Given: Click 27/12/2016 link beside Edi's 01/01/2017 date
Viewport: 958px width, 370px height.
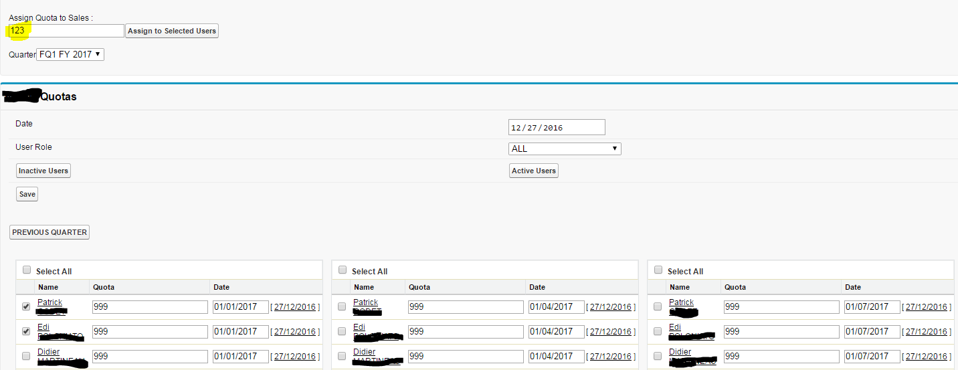Looking at the screenshot, I should pyautogui.click(x=295, y=332).
